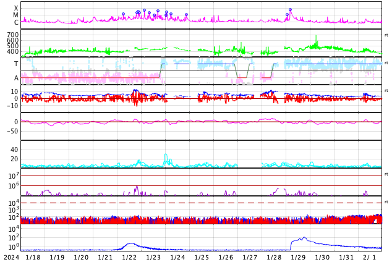Click the lone flare marker just before 1/24
This screenshot has height=262, width=392.
(186, 15)
